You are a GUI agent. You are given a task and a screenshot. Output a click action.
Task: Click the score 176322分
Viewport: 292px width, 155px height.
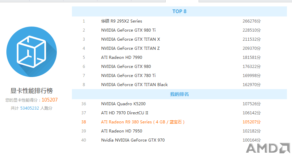click(x=252, y=67)
